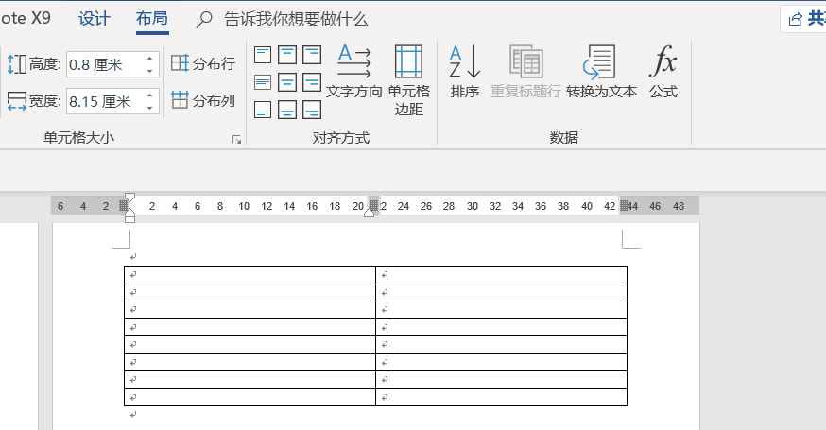Click the Height (高度) input field

point(106,64)
